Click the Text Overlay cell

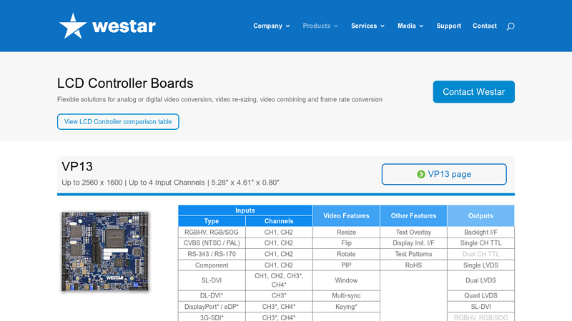tap(413, 233)
